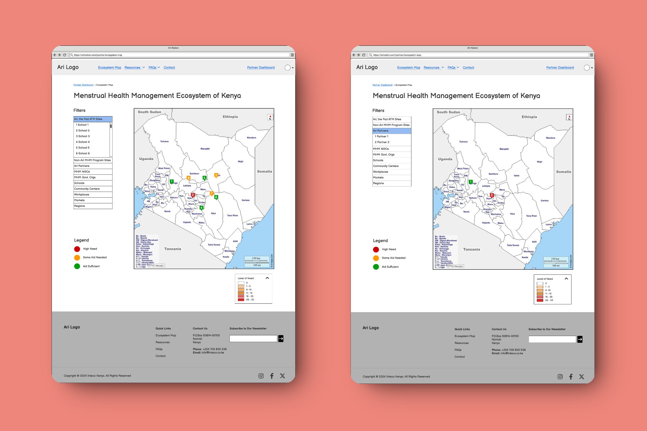Open FAQs dropdown in left mockup nav
This screenshot has height=431, width=647.
[x=154, y=67]
